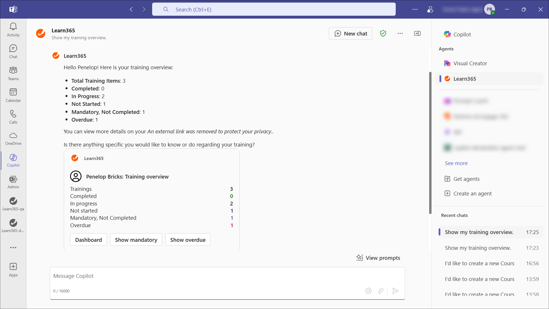Click the send message arrow icon
Image resolution: width=549 pixels, height=309 pixels.
coord(395,291)
